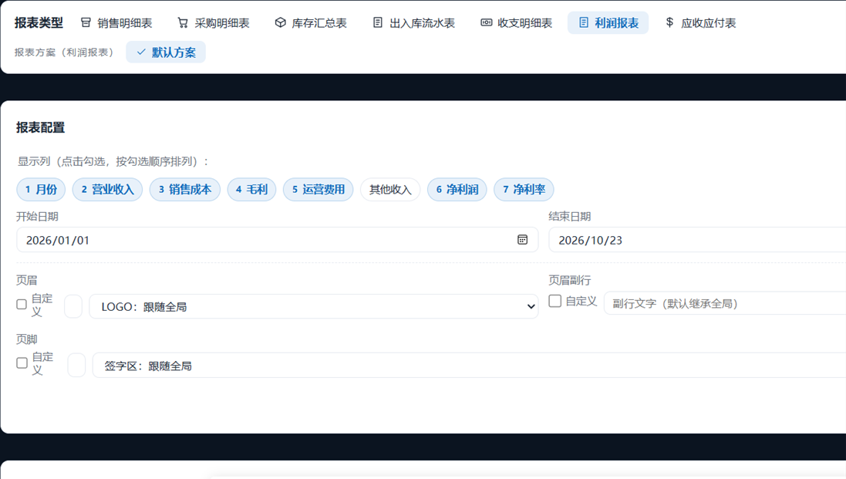Toggle the 销售成本 display column chip
The width and height of the screenshot is (846, 479).
184,189
